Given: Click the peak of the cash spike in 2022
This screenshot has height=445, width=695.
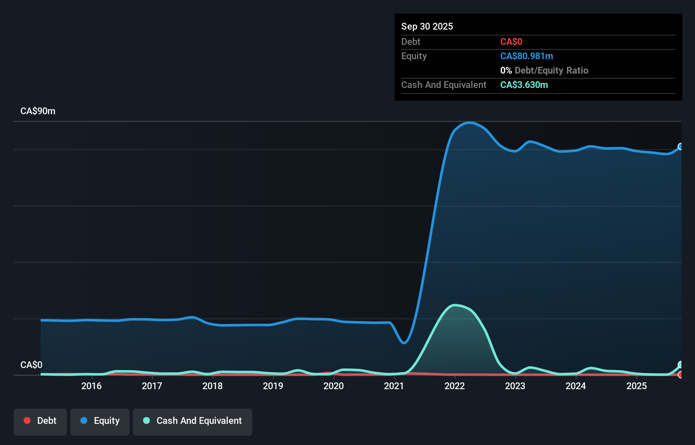Looking at the screenshot, I should (455, 305).
